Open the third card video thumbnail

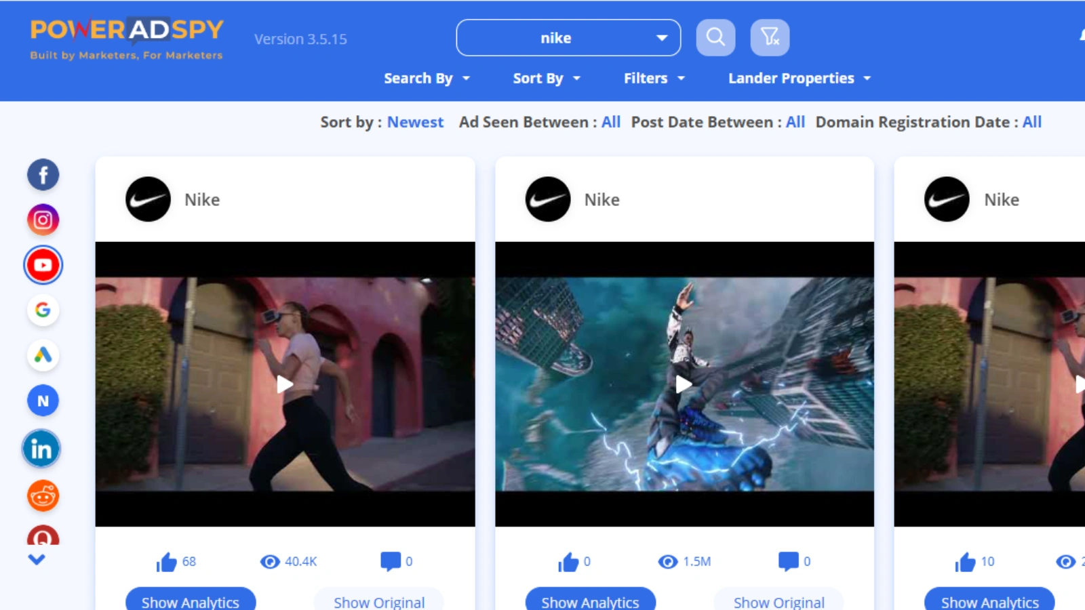[990, 384]
